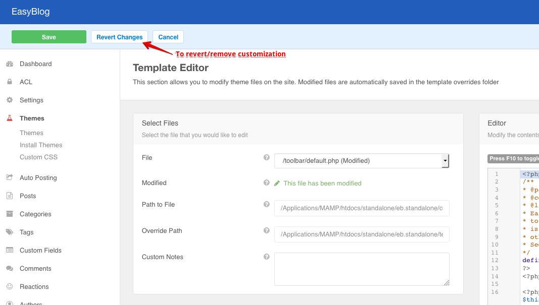Click the Settings gear icon
Image resolution: width=539 pixels, height=305 pixels.
[x=10, y=100]
